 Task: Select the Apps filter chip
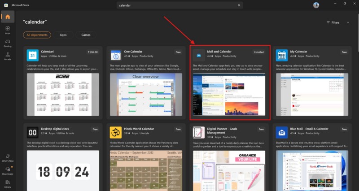click(x=63, y=35)
